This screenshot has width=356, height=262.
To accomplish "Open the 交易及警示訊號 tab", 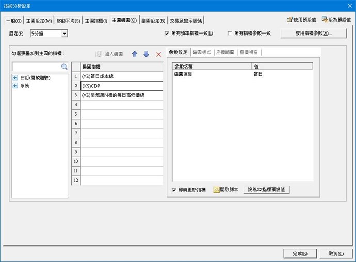I will (x=186, y=21).
